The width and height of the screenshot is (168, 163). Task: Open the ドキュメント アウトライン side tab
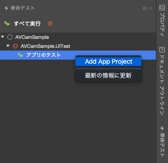point(162,81)
